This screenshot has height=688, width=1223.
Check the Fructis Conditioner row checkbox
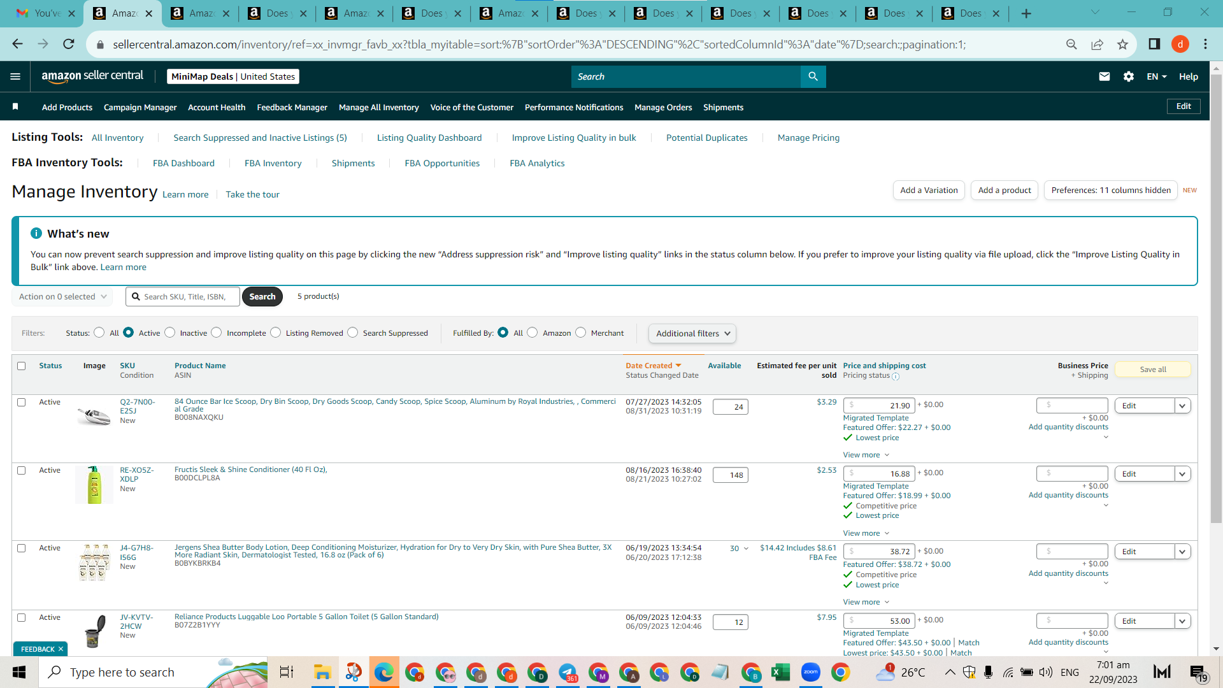pos(22,470)
